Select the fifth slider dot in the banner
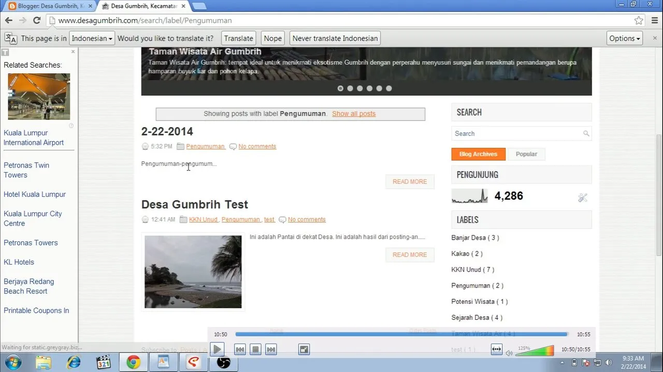Image resolution: width=663 pixels, height=372 pixels. click(379, 88)
